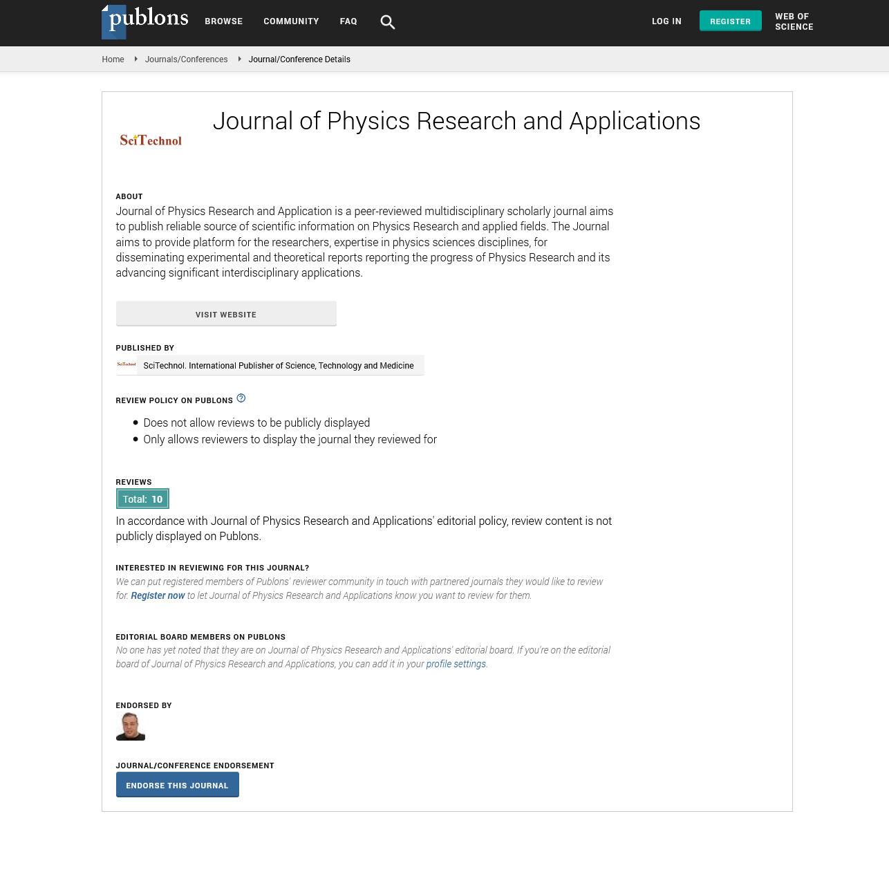Click the small SciTechnol publisher icon
The image size is (889, 872).
[127, 364]
